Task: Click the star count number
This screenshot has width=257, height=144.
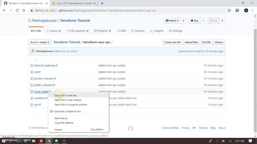Action: click(203, 20)
